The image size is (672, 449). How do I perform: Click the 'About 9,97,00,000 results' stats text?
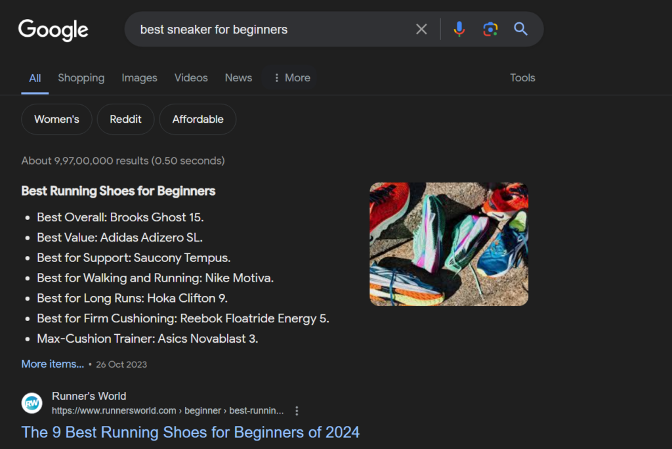[x=123, y=161]
